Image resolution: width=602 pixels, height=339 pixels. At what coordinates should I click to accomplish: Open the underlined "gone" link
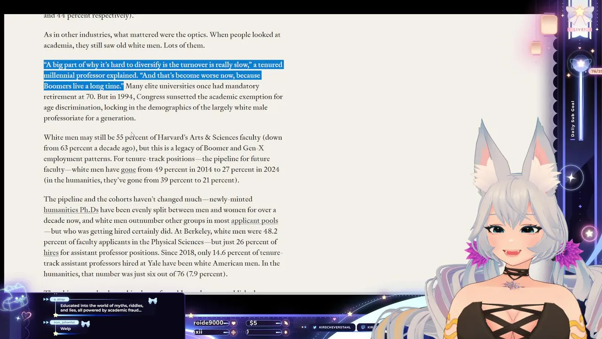(128, 169)
